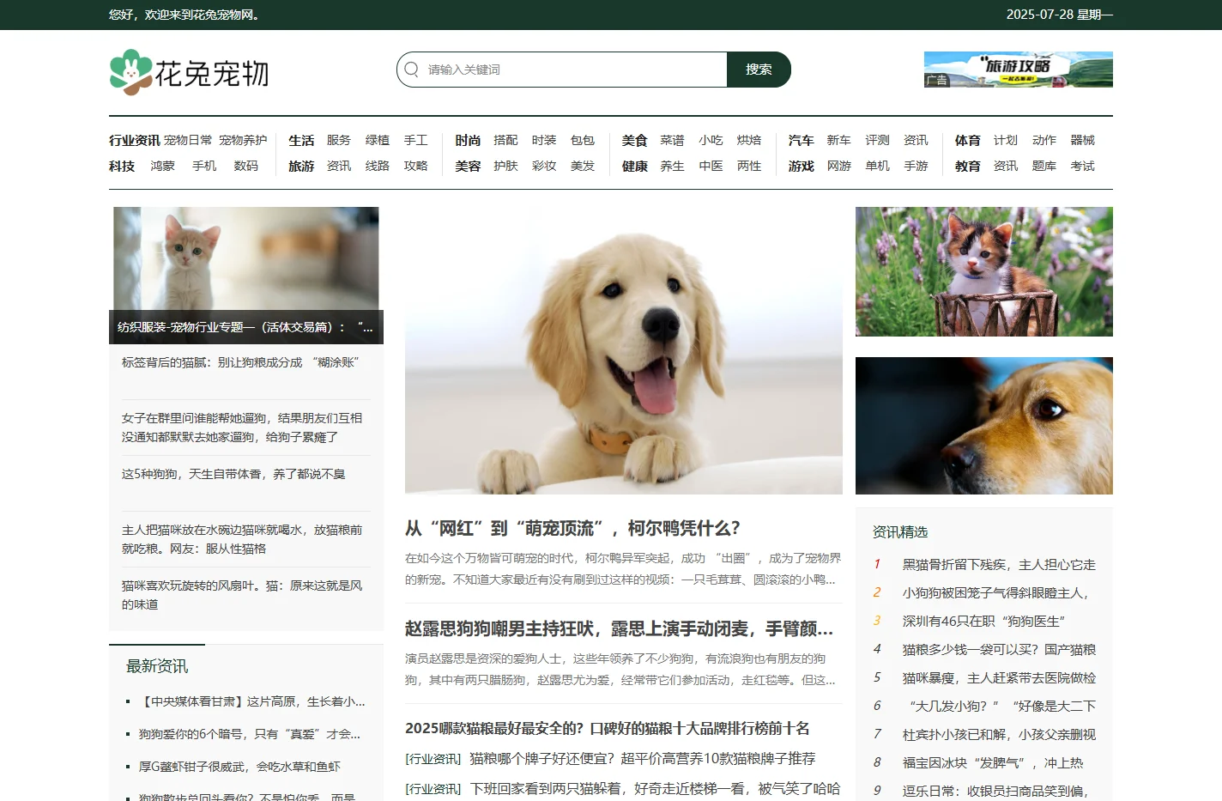1222x801 pixels.
Task: Open 包包 under 时尚
Action: point(583,140)
